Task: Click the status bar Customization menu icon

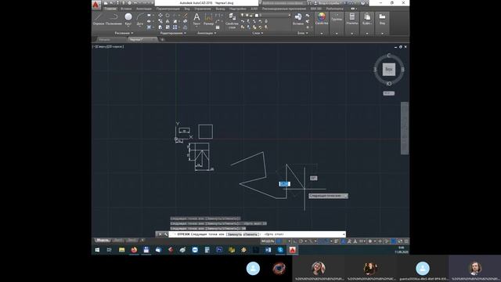Action: coord(406,241)
